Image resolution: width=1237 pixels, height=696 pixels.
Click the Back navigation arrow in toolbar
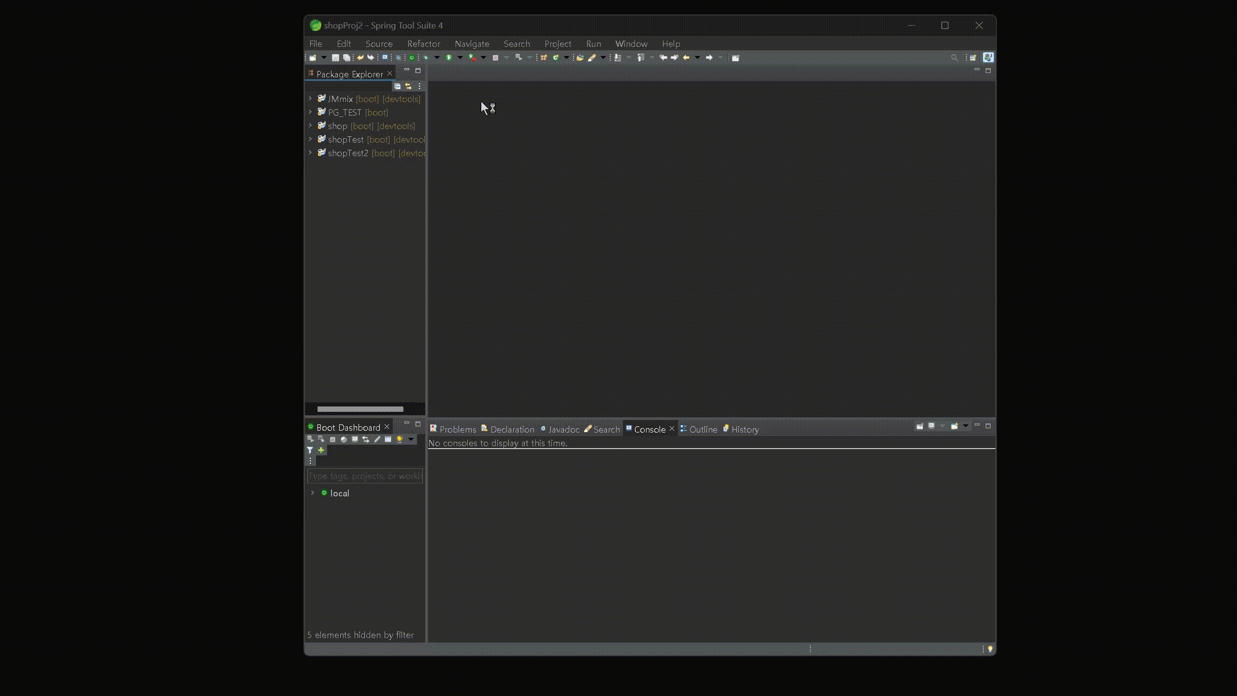[x=686, y=58]
